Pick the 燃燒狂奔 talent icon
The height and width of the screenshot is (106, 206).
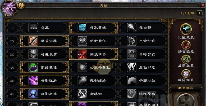pos(83,54)
